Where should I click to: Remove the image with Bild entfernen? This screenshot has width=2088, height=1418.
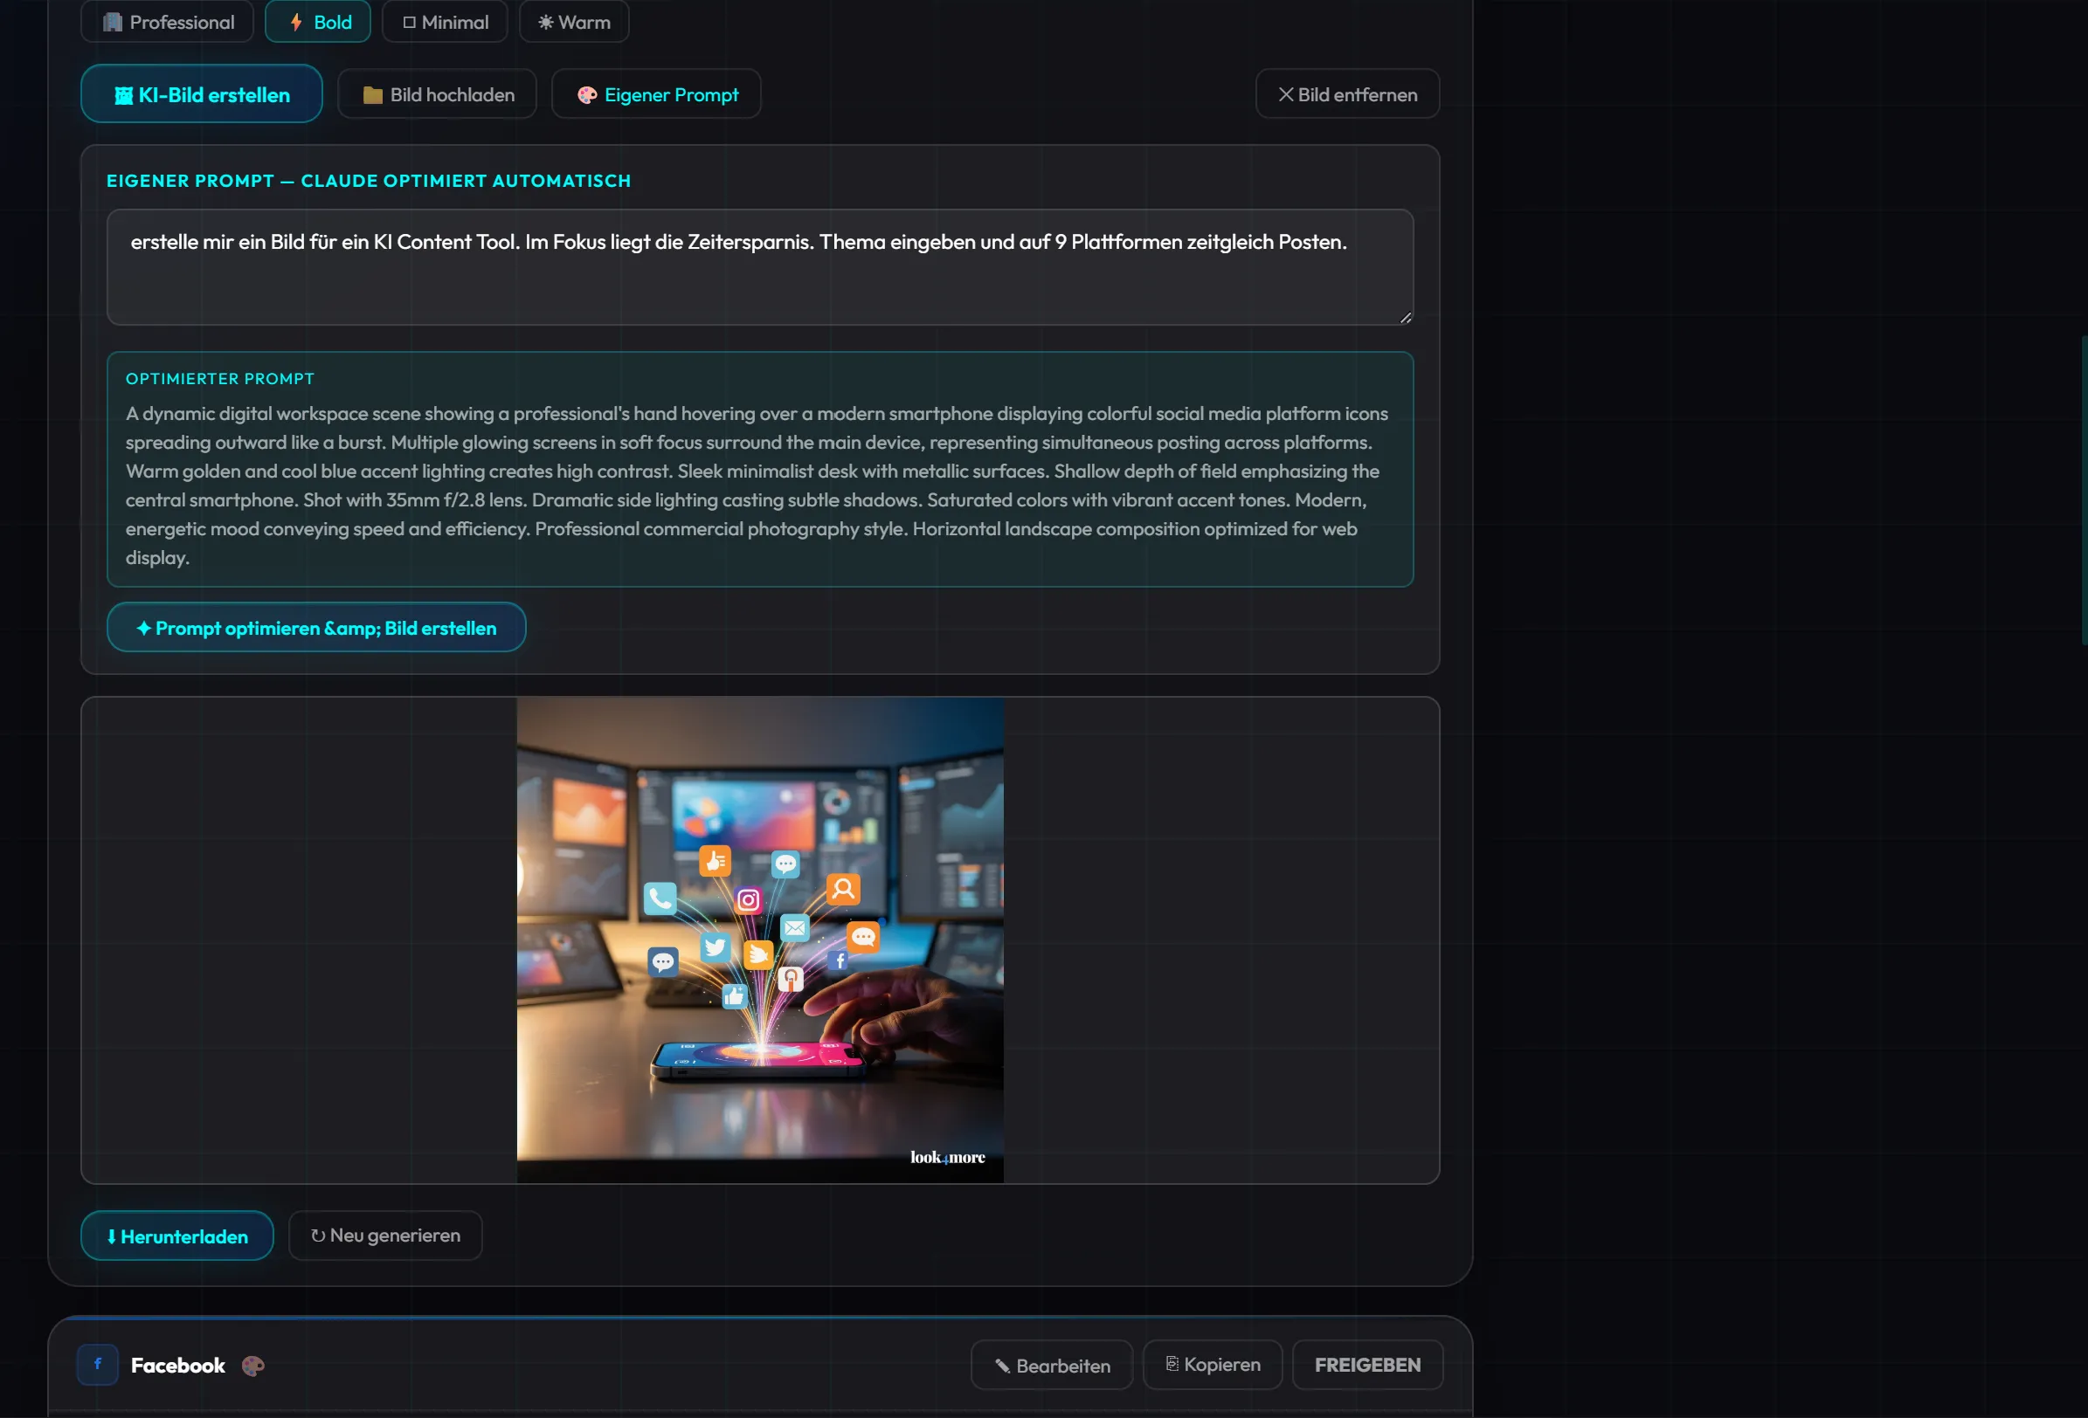pyautogui.click(x=1347, y=94)
